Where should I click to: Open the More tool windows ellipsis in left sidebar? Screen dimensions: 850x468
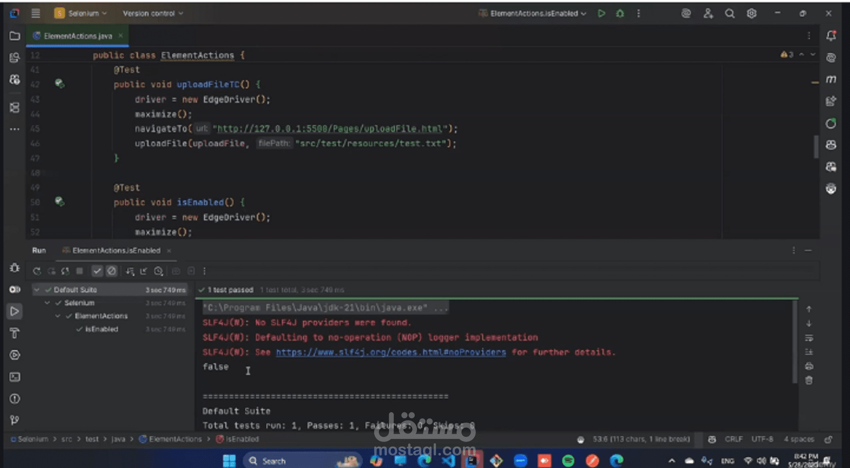click(14, 129)
